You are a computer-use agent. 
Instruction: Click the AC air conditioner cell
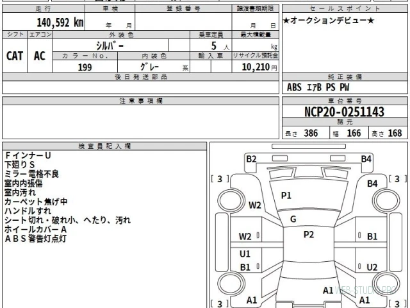click(x=40, y=56)
